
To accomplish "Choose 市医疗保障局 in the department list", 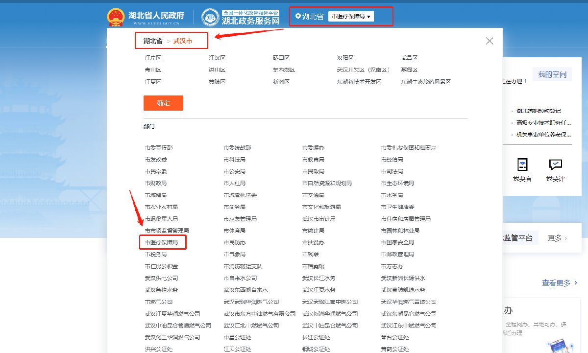I will coord(161,242).
